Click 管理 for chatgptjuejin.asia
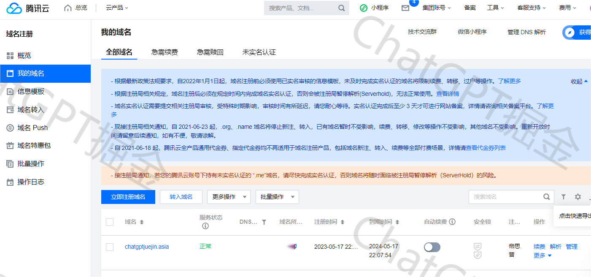 [572, 247]
